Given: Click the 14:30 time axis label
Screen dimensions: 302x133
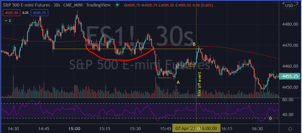Looking at the screenshot, I should coord(14,128).
